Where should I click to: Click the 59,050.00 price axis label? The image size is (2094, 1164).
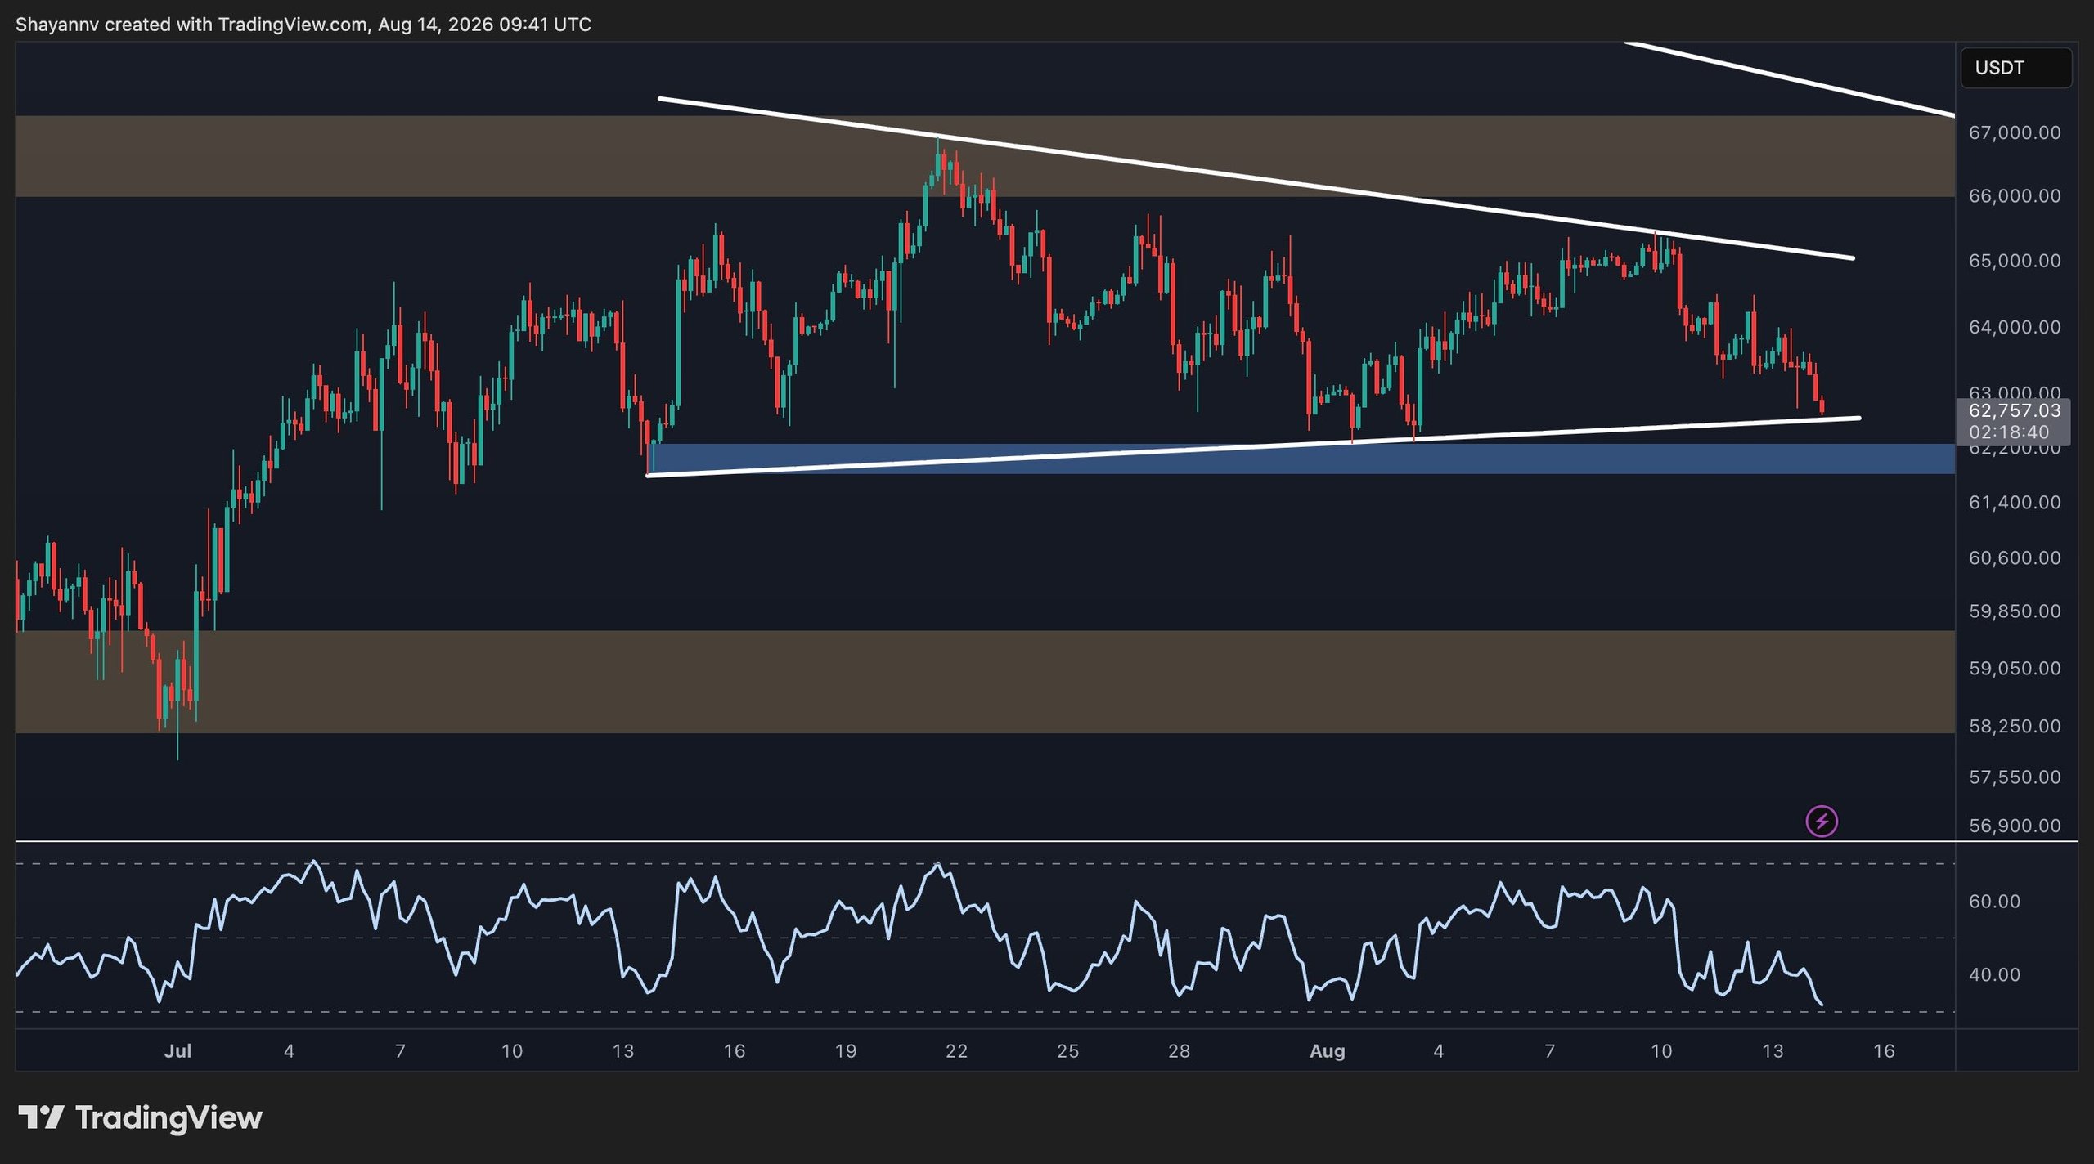(2014, 669)
